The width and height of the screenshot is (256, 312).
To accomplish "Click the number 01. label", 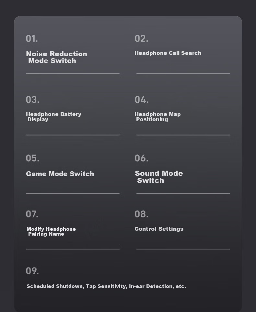I will pos(32,39).
